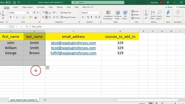Screen dimensions: 185x104
Task: Toggle Middle Align
Action: click(x=47, y=12)
